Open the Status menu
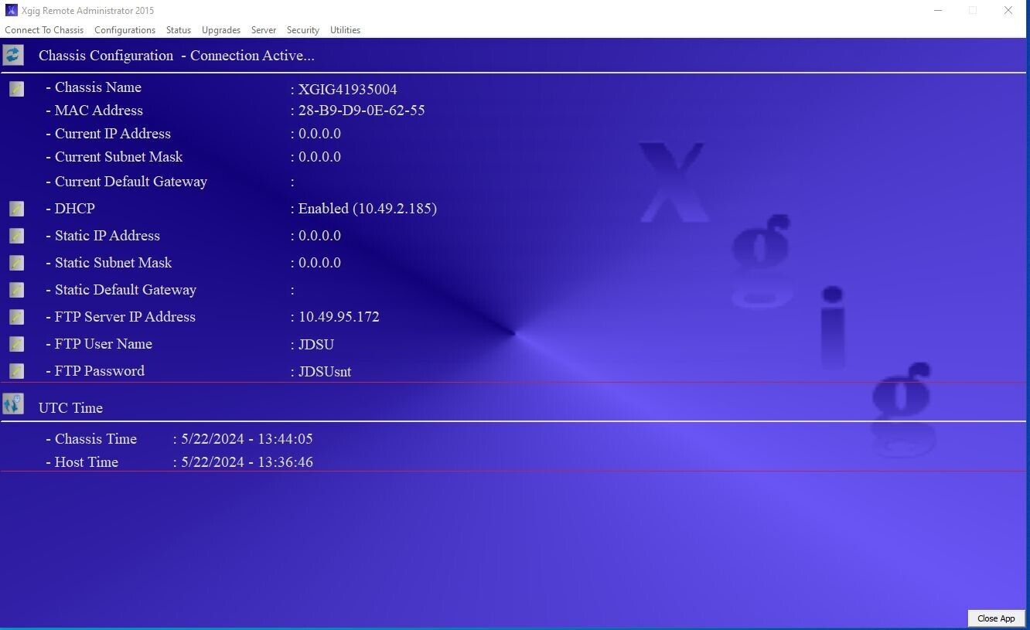The height and width of the screenshot is (630, 1030). [178, 30]
